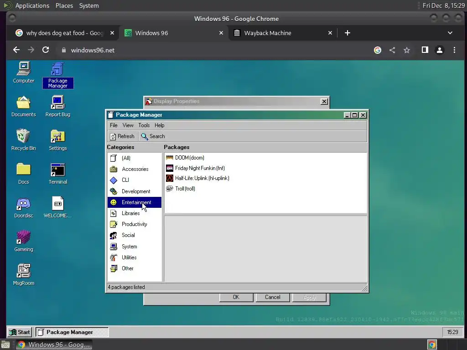Click Apply in Display Properties window

[x=309, y=297]
